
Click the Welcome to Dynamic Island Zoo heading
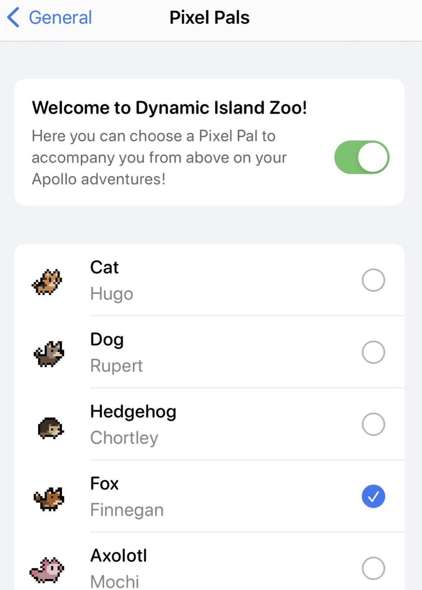point(169,108)
